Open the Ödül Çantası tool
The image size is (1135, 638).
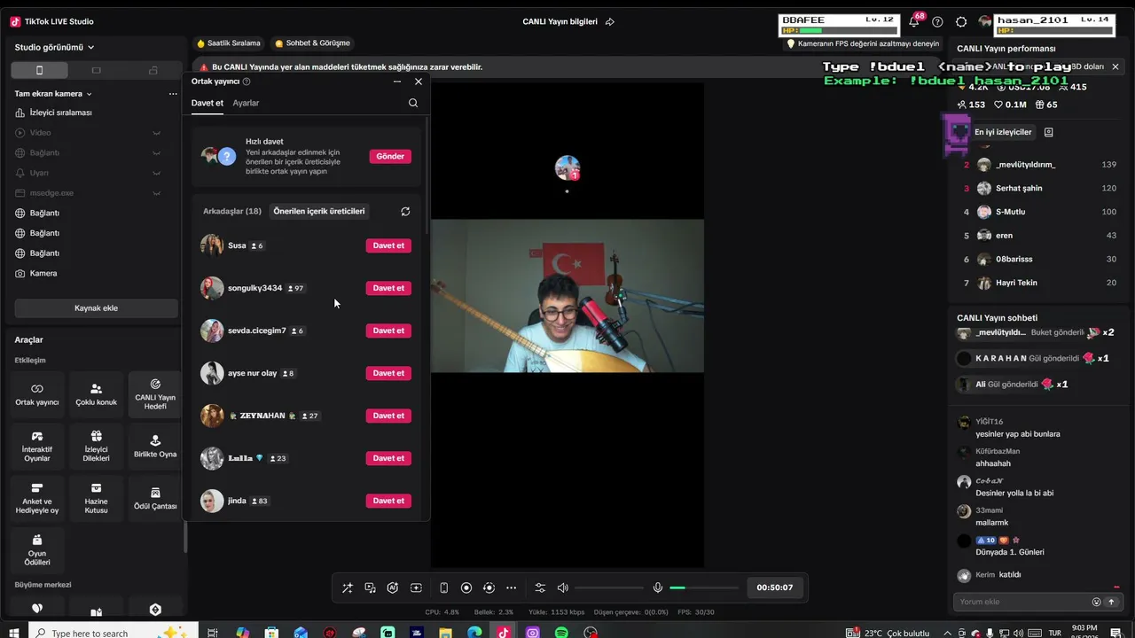(155, 499)
